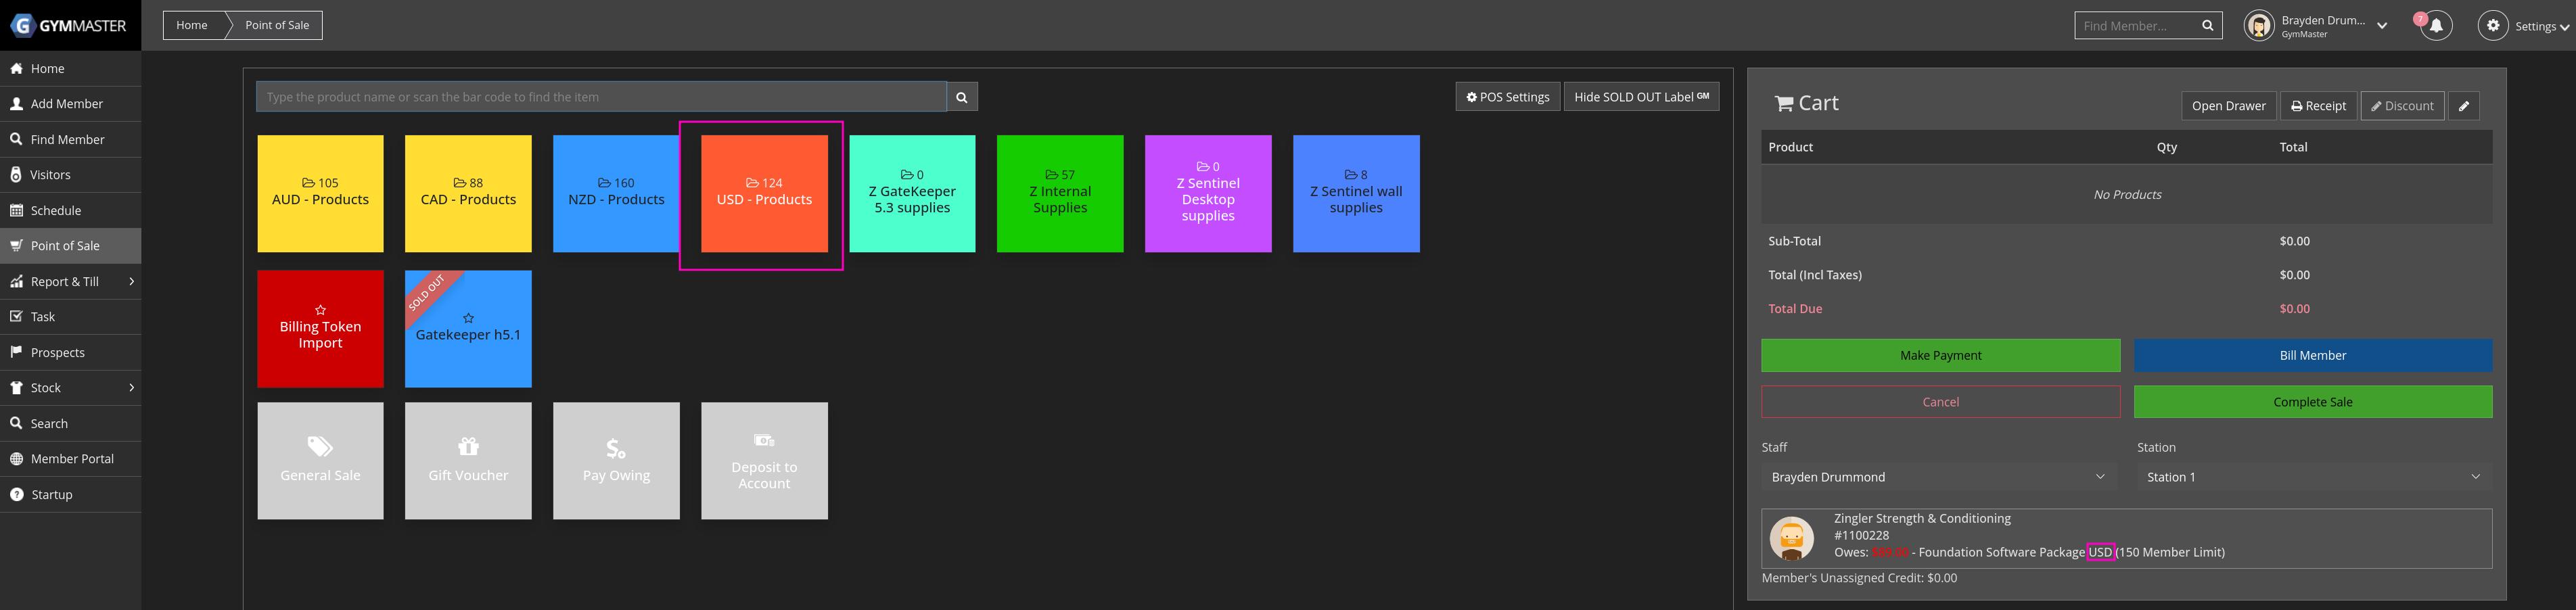The width and height of the screenshot is (2576, 610).
Task: Expand the Staff dropdown
Action: pyautogui.click(x=1937, y=477)
